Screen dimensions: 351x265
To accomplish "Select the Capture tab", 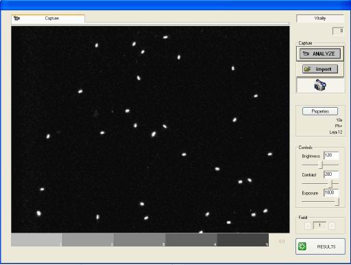I will click(48, 19).
